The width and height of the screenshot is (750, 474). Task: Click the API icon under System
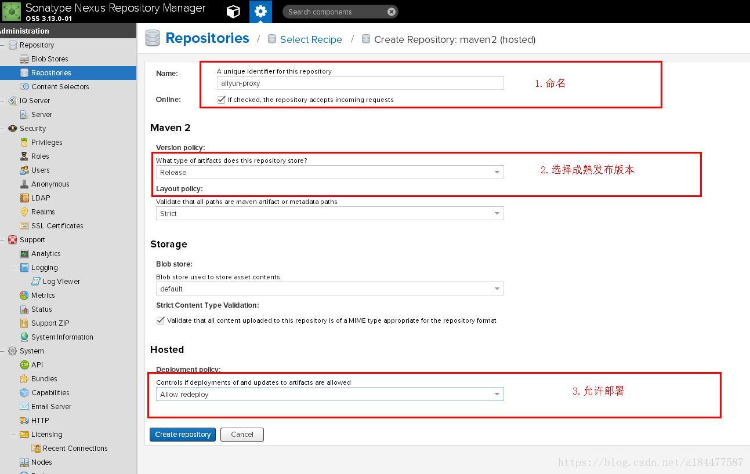pyautogui.click(x=24, y=365)
